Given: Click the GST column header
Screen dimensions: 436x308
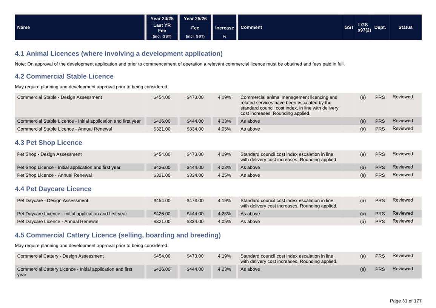Looking at the screenshot, I should coord(349,27).
